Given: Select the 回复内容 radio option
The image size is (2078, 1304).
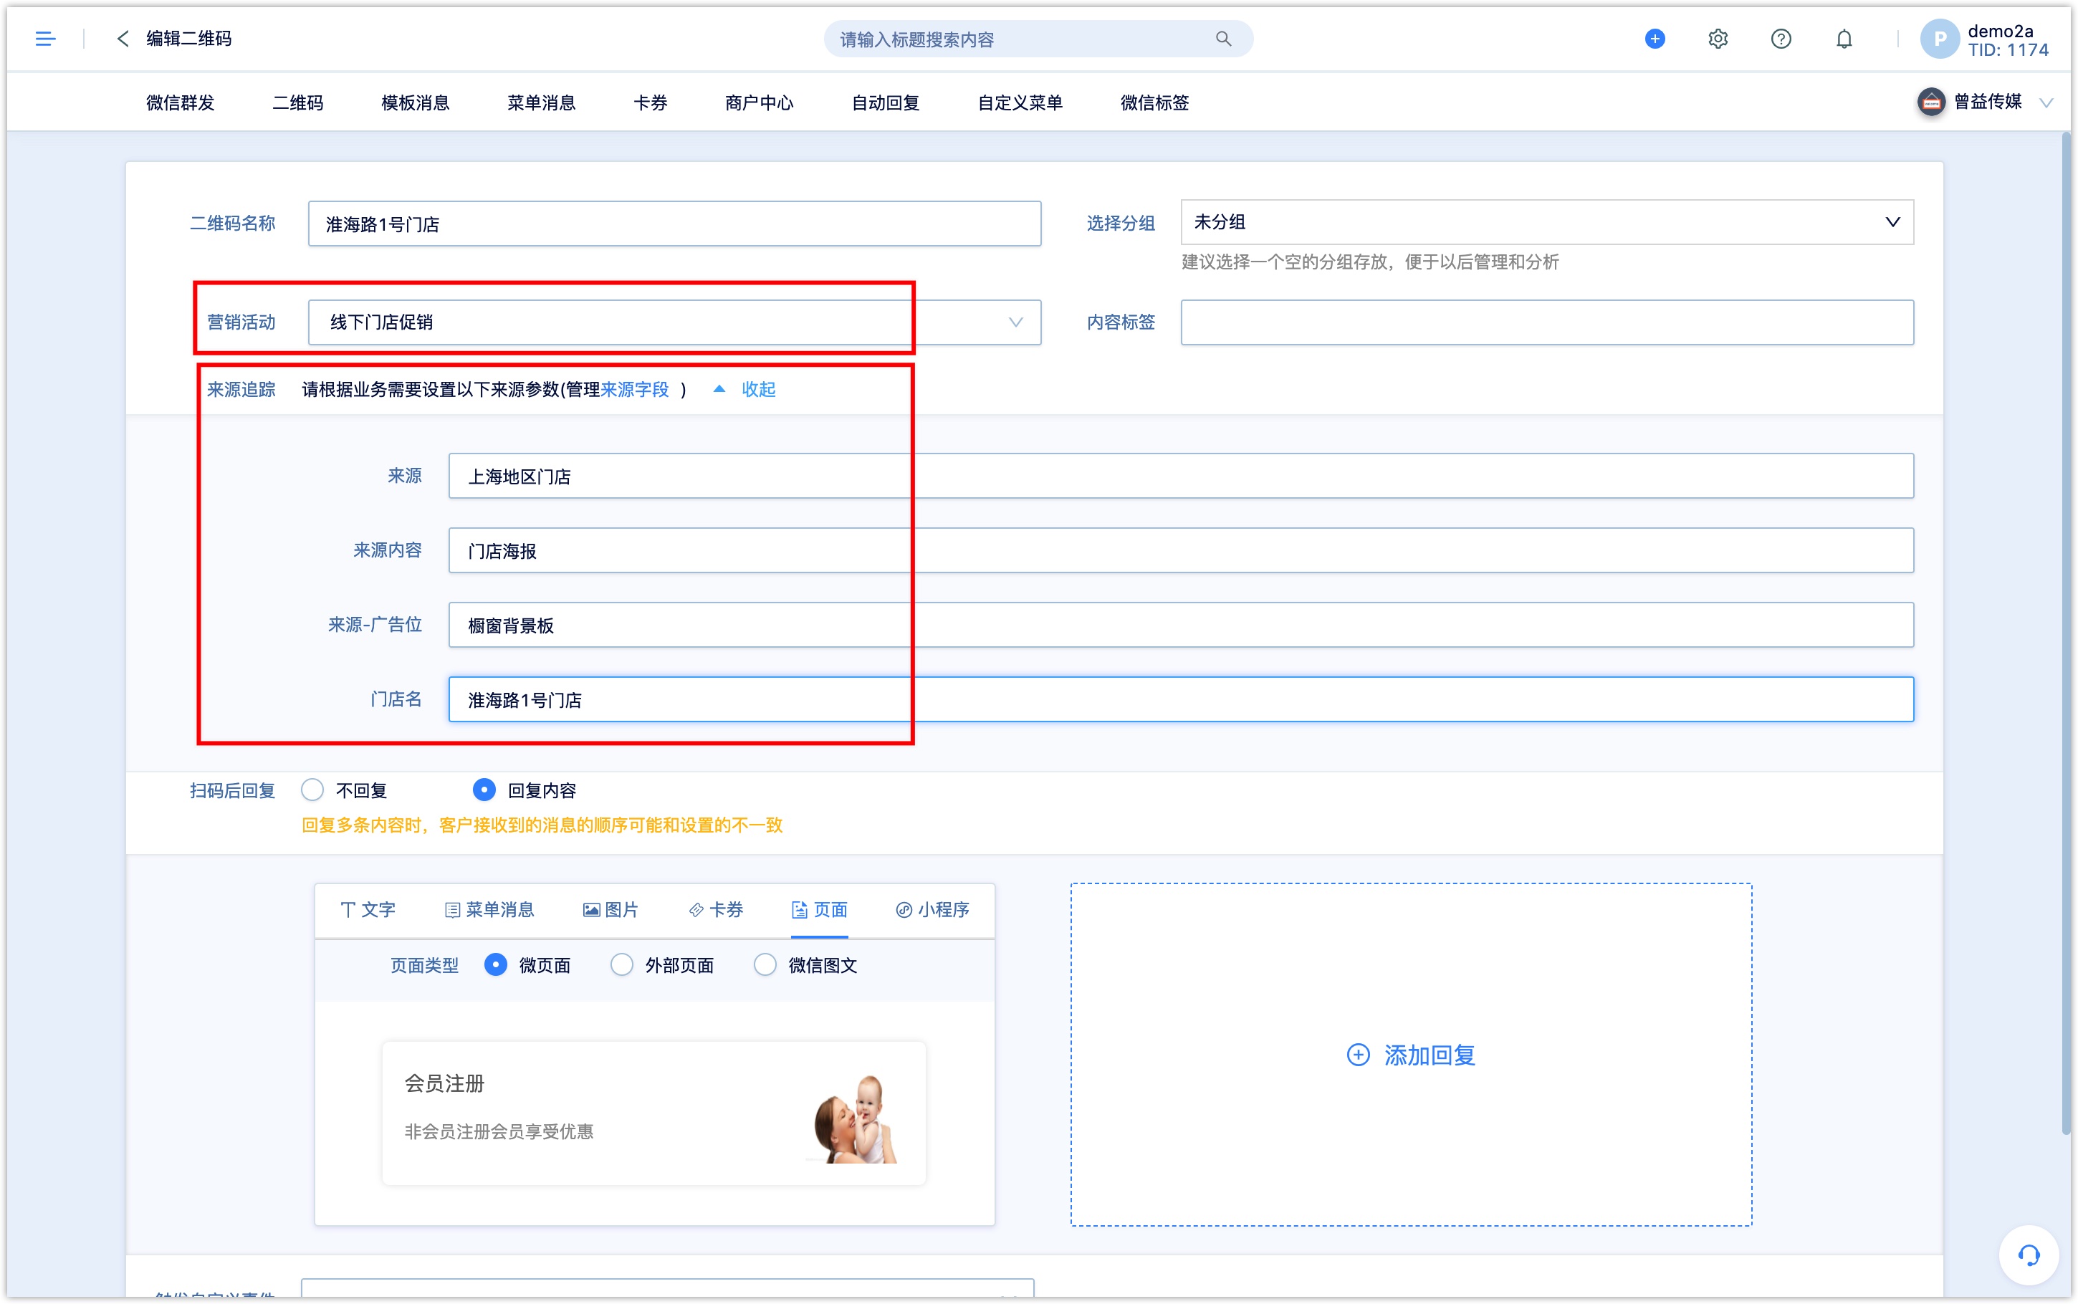Looking at the screenshot, I should tap(484, 790).
